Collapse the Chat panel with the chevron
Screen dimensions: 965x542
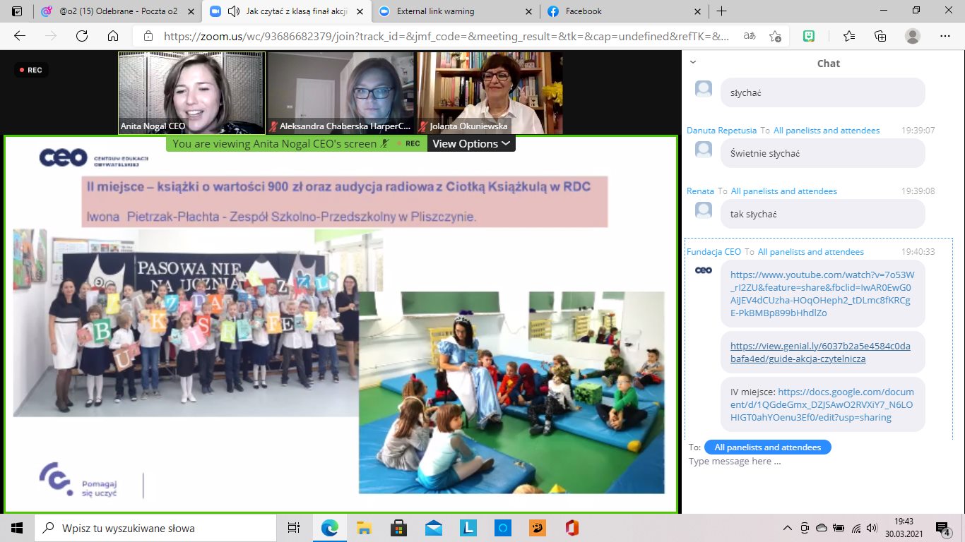[693, 62]
